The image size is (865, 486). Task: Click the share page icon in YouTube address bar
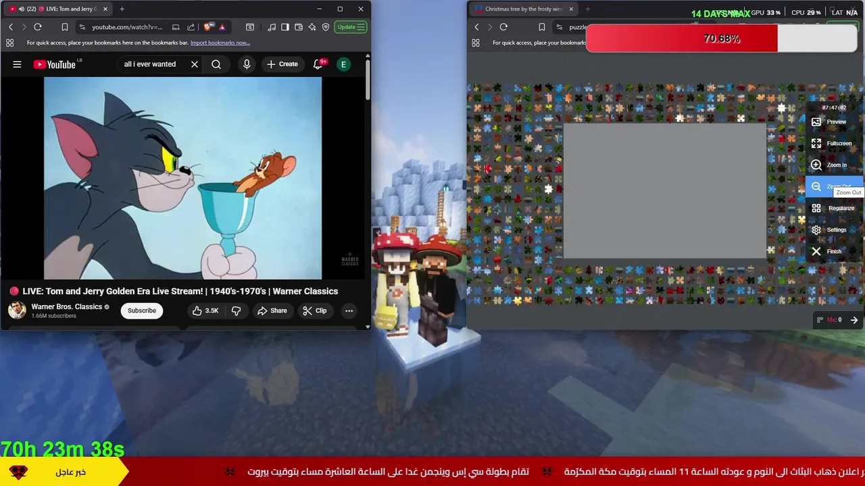191,27
